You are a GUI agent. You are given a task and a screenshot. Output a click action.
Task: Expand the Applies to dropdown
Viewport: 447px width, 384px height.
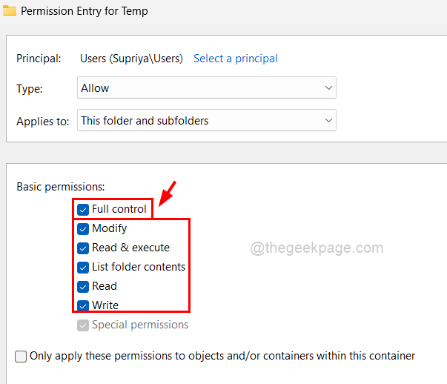pos(206,120)
